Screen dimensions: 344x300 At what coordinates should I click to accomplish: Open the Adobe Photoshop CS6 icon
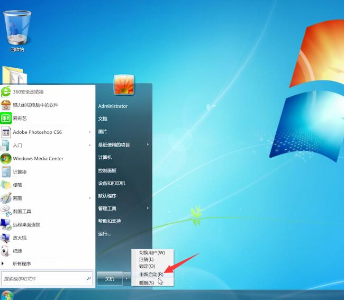pos(6,132)
